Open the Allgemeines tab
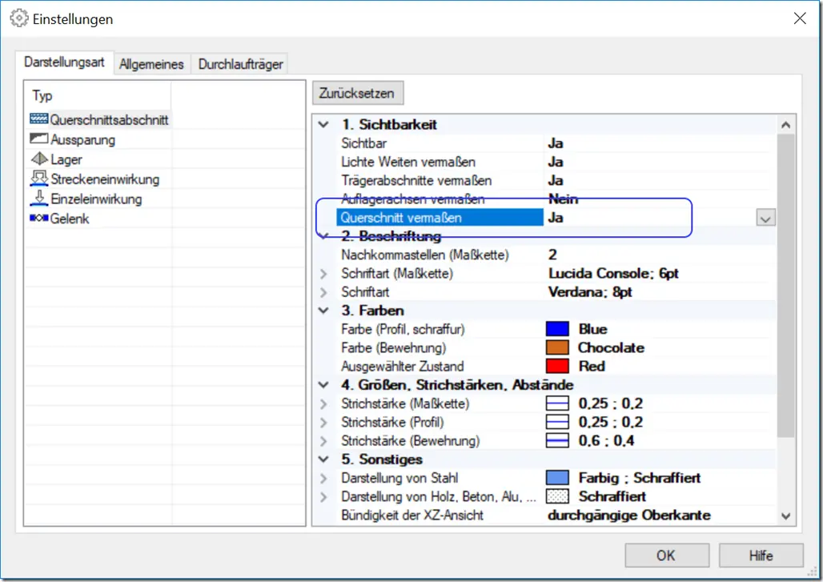Image resolution: width=823 pixels, height=582 pixels. [151, 64]
